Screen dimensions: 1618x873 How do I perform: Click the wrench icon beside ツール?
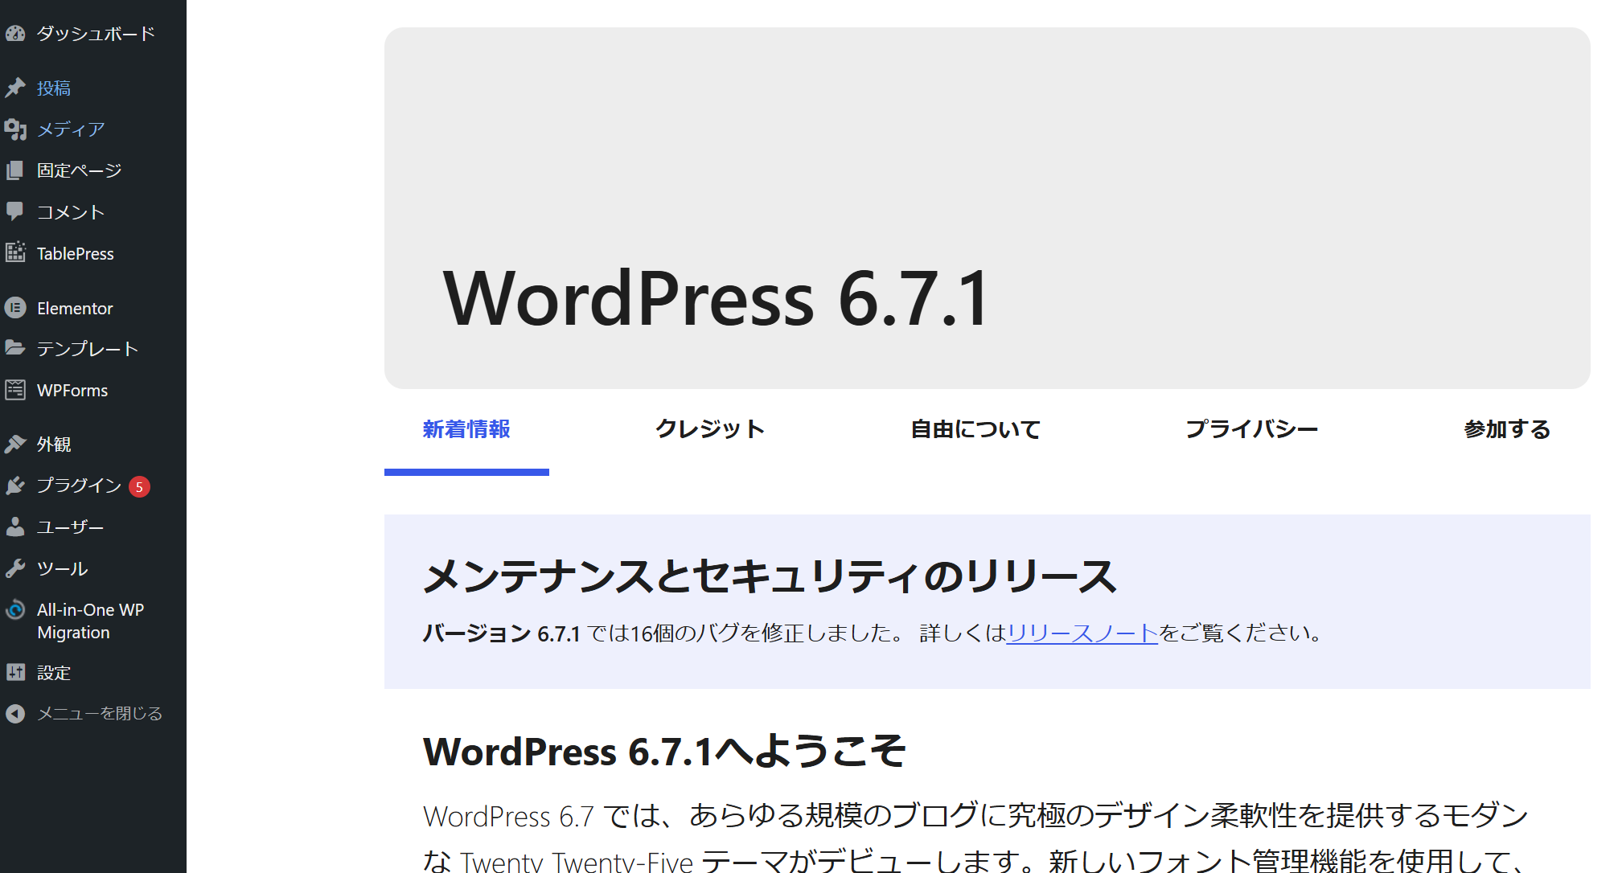point(15,568)
